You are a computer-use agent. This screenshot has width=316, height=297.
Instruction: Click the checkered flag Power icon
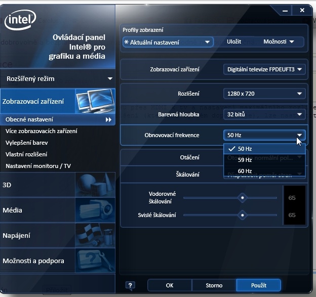click(95, 235)
